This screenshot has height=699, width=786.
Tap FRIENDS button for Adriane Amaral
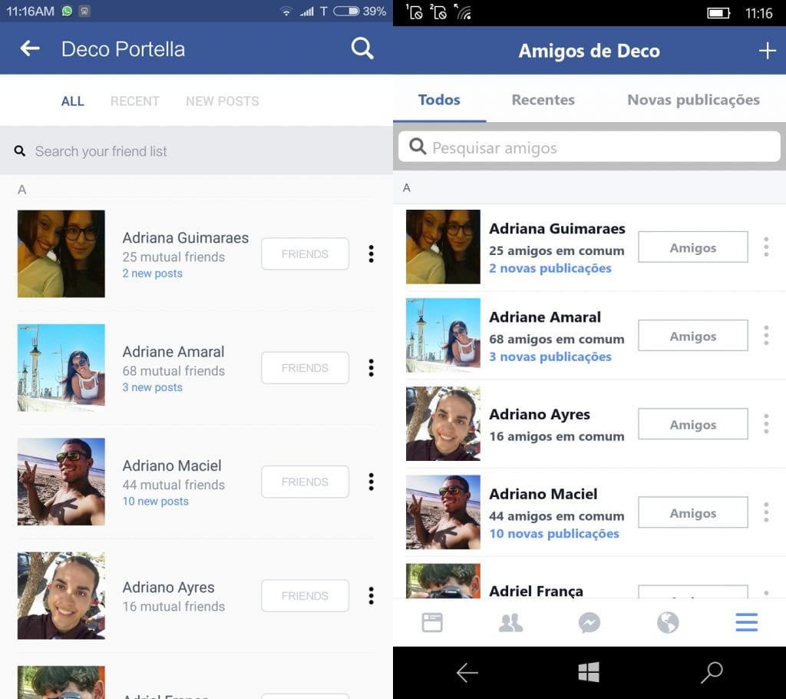tap(305, 368)
